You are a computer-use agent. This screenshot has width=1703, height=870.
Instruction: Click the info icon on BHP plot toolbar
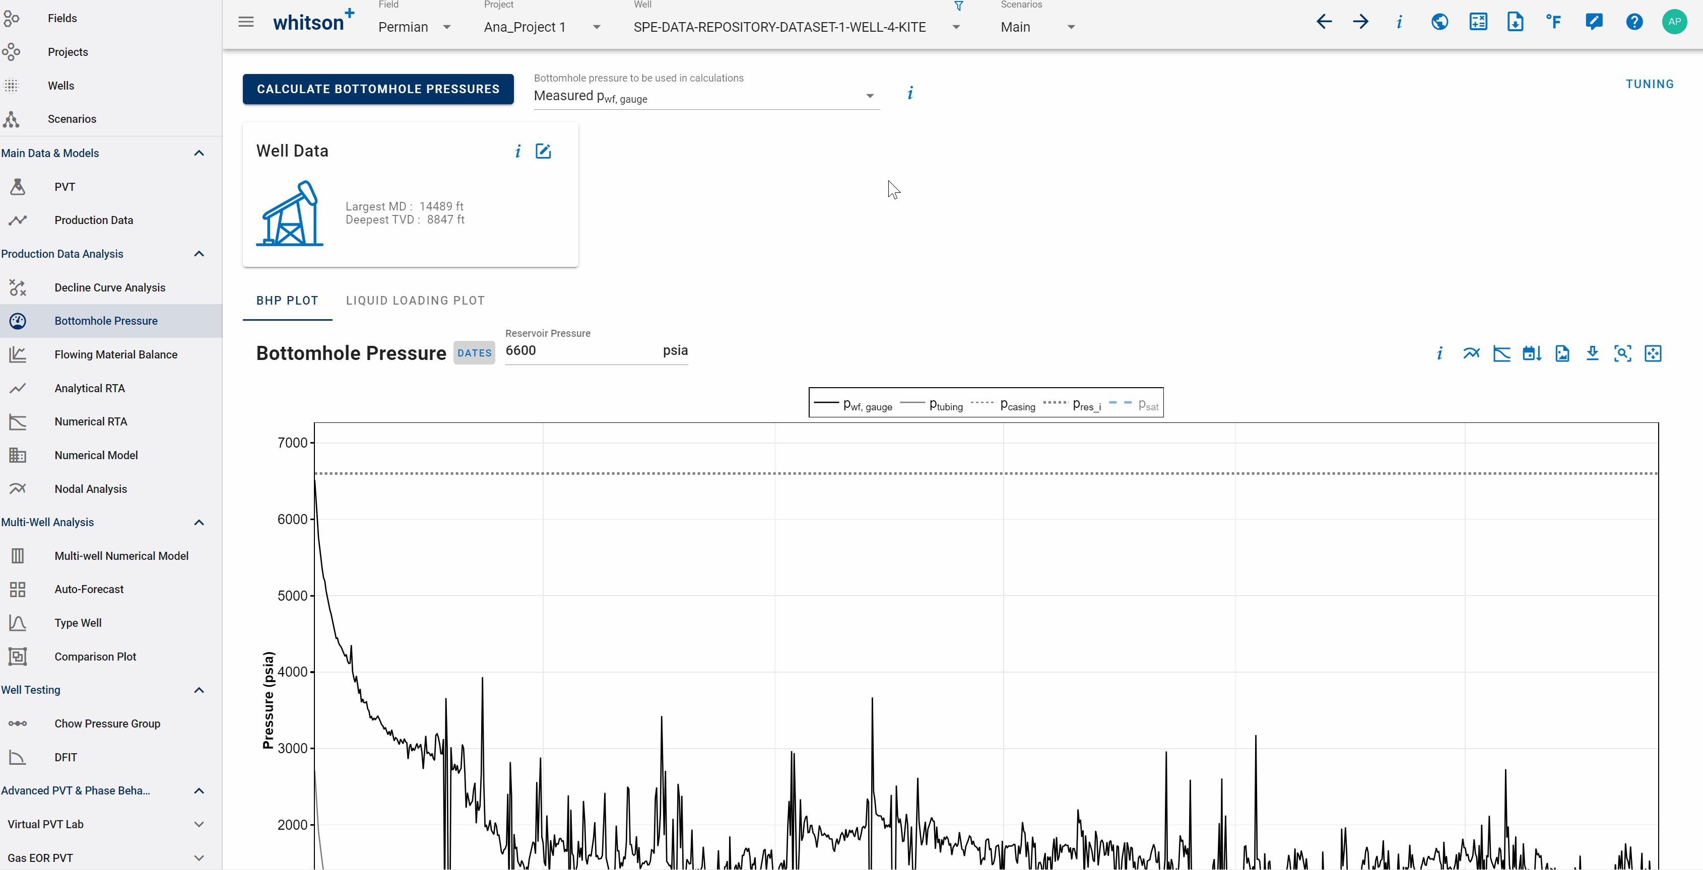click(1440, 353)
